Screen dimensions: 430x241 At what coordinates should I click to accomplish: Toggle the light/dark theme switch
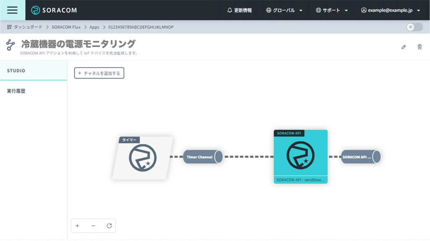click(414, 27)
